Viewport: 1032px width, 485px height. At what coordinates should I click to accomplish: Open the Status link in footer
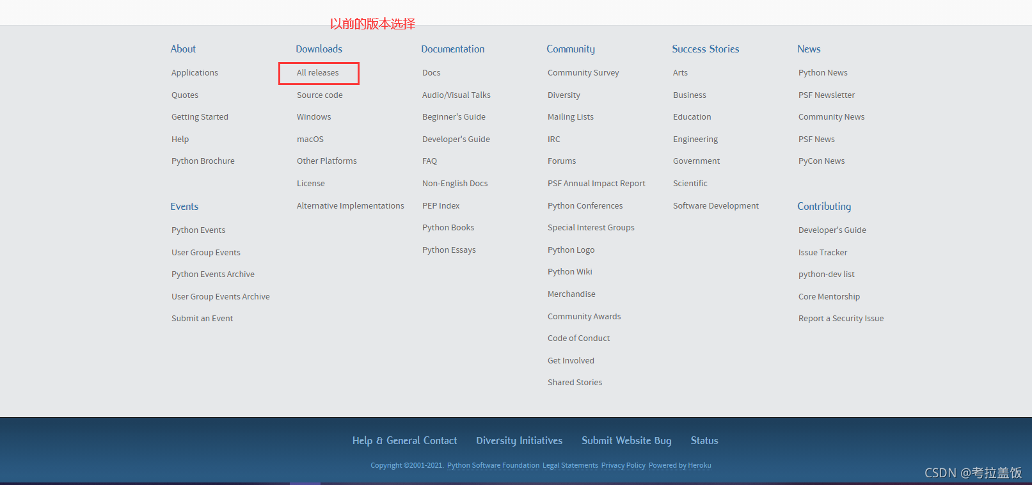click(x=704, y=440)
